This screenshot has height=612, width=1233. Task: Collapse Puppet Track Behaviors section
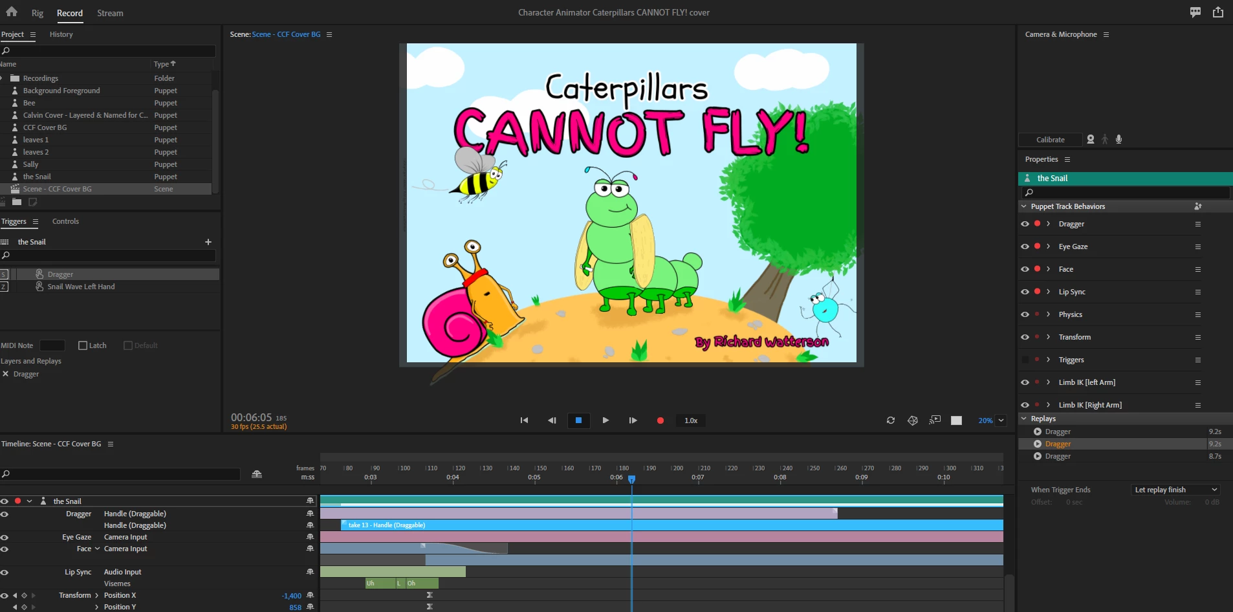(x=1024, y=206)
